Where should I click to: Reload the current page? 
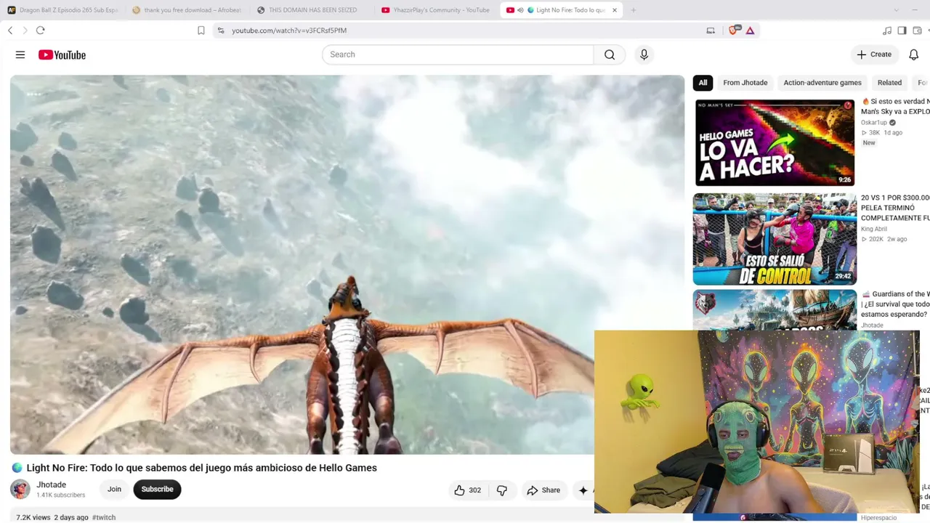pyautogui.click(x=41, y=31)
